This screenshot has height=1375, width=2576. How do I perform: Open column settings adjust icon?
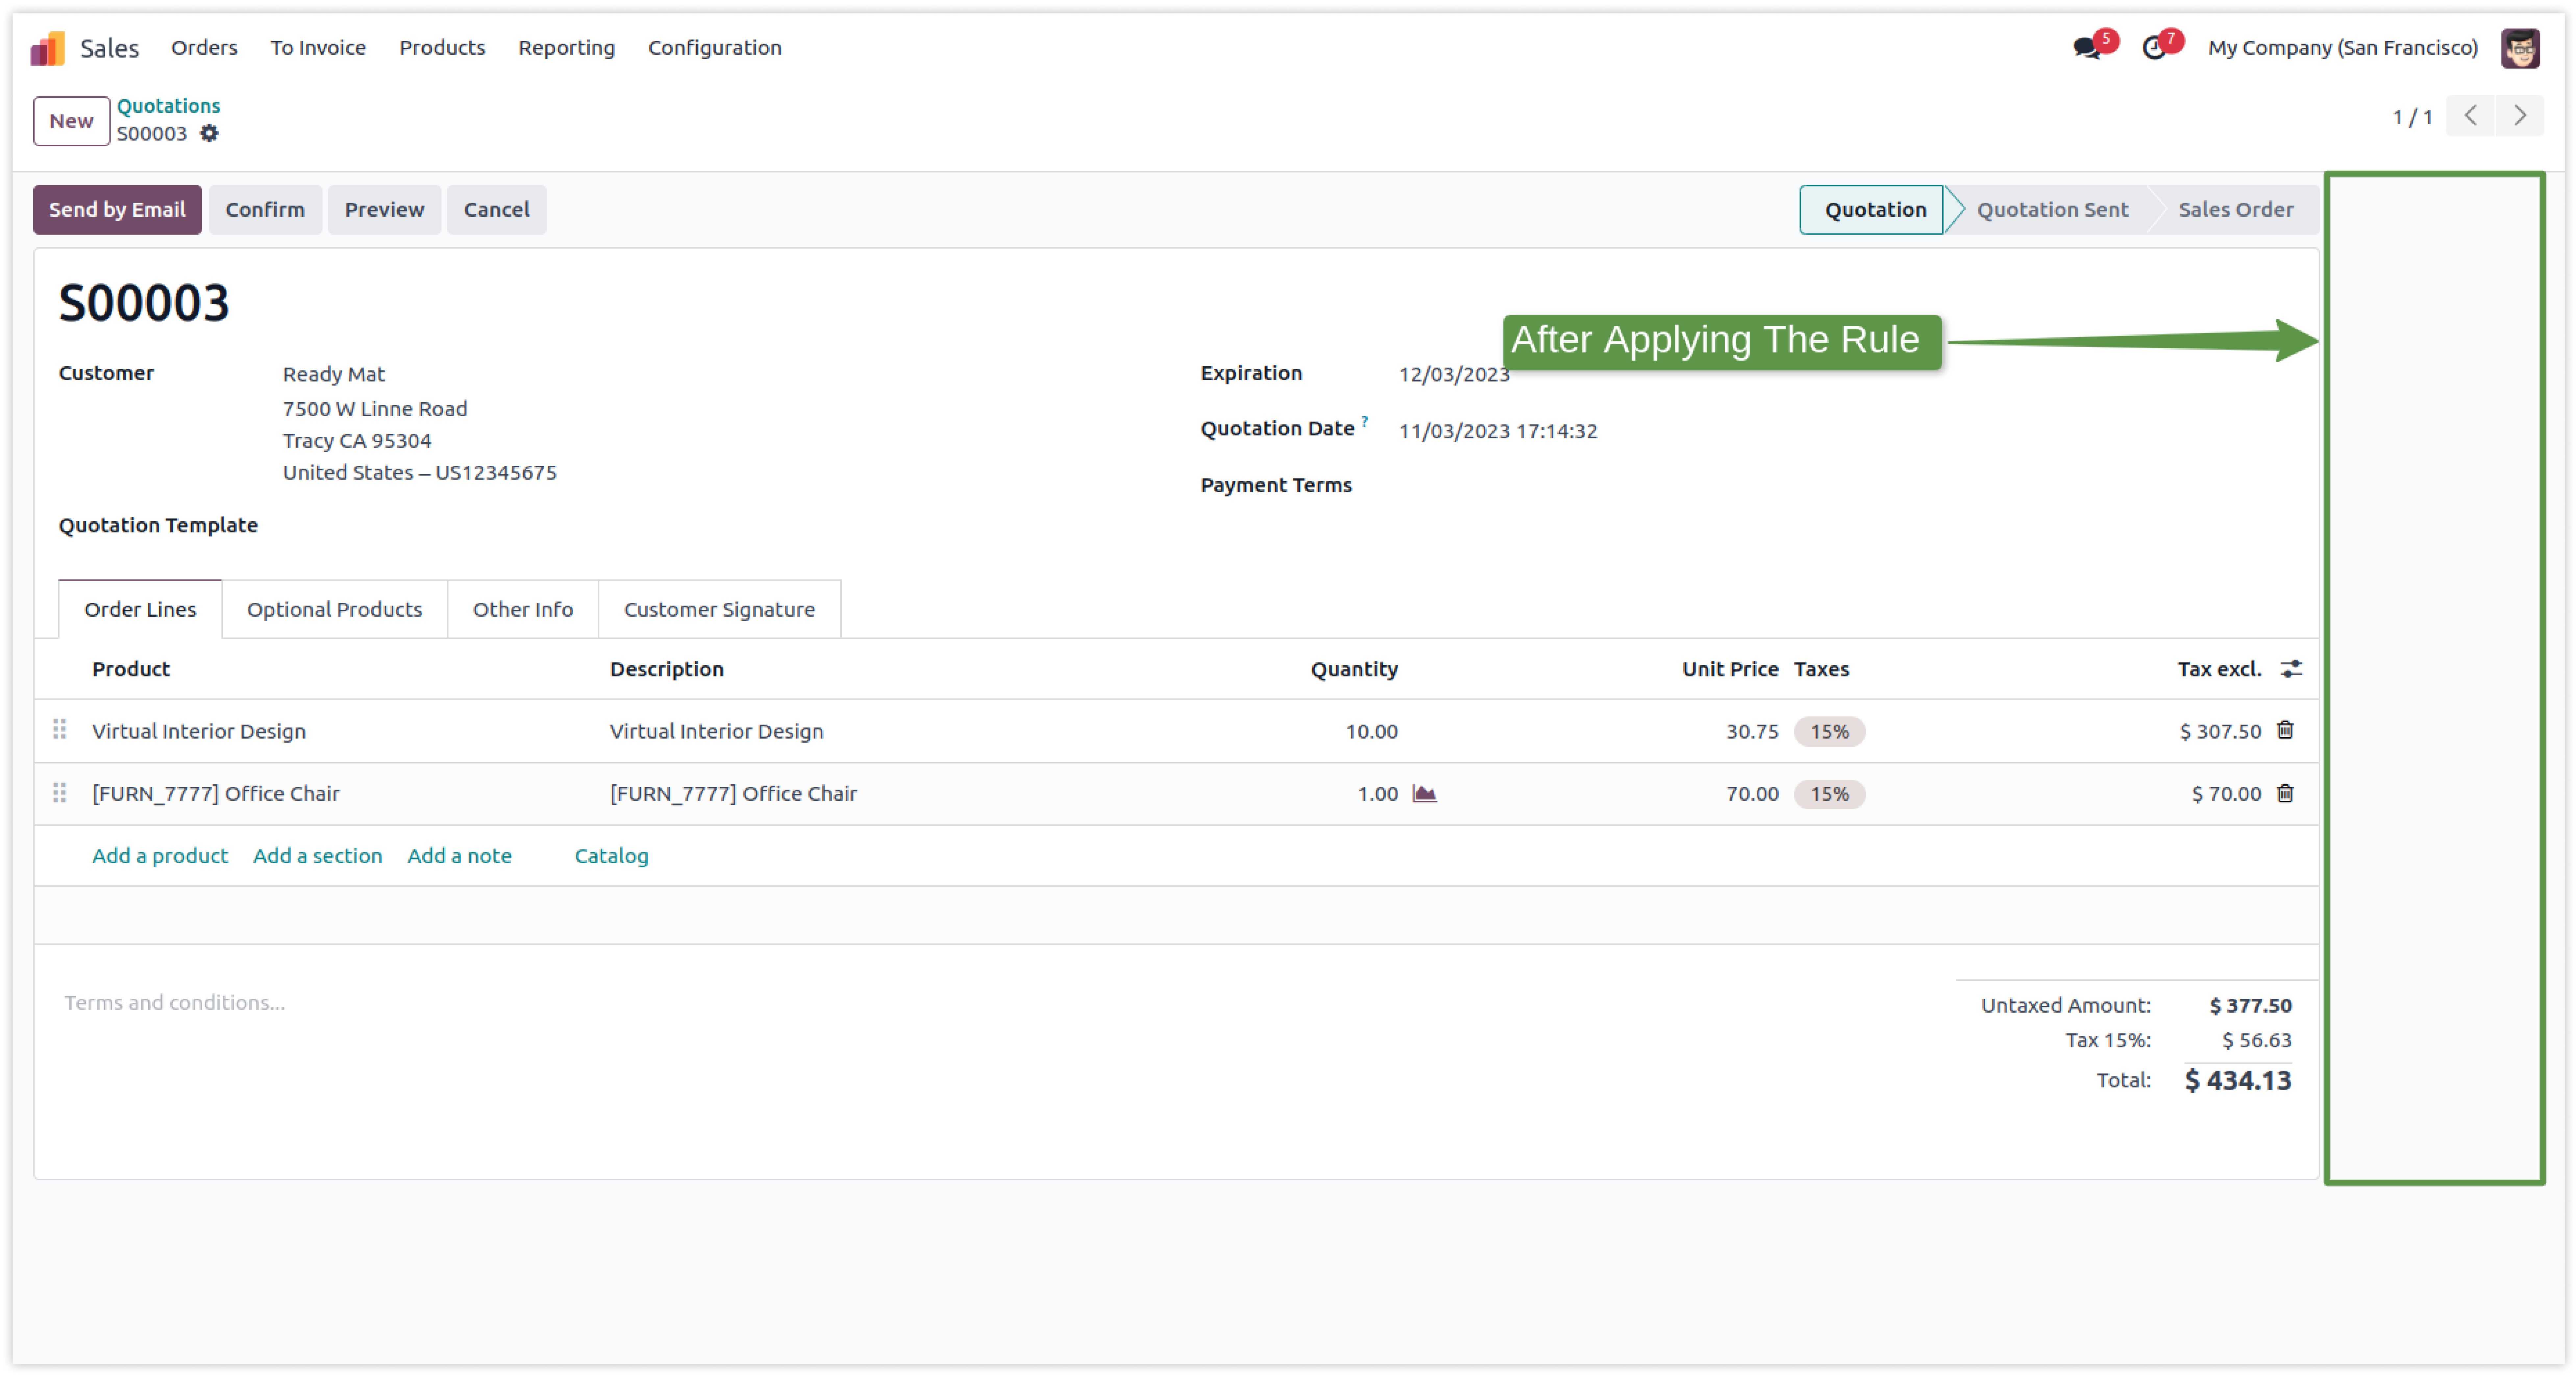coord(2291,669)
